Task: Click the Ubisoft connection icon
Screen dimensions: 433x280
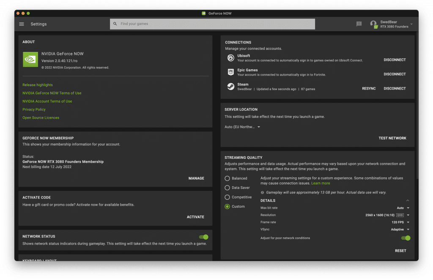Action: tap(230, 58)
